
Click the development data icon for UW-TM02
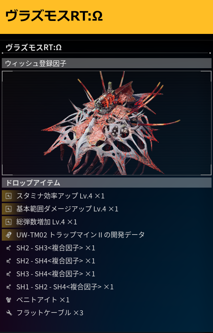point(9,235)
